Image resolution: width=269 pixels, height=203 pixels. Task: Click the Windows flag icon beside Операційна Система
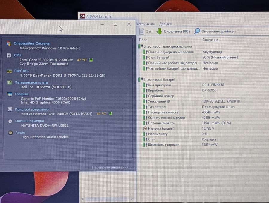click(9, 43)
